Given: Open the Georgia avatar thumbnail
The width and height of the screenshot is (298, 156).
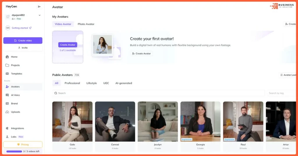Looking at the screenshot, I should pyautogui.click(x=200, y=121).
